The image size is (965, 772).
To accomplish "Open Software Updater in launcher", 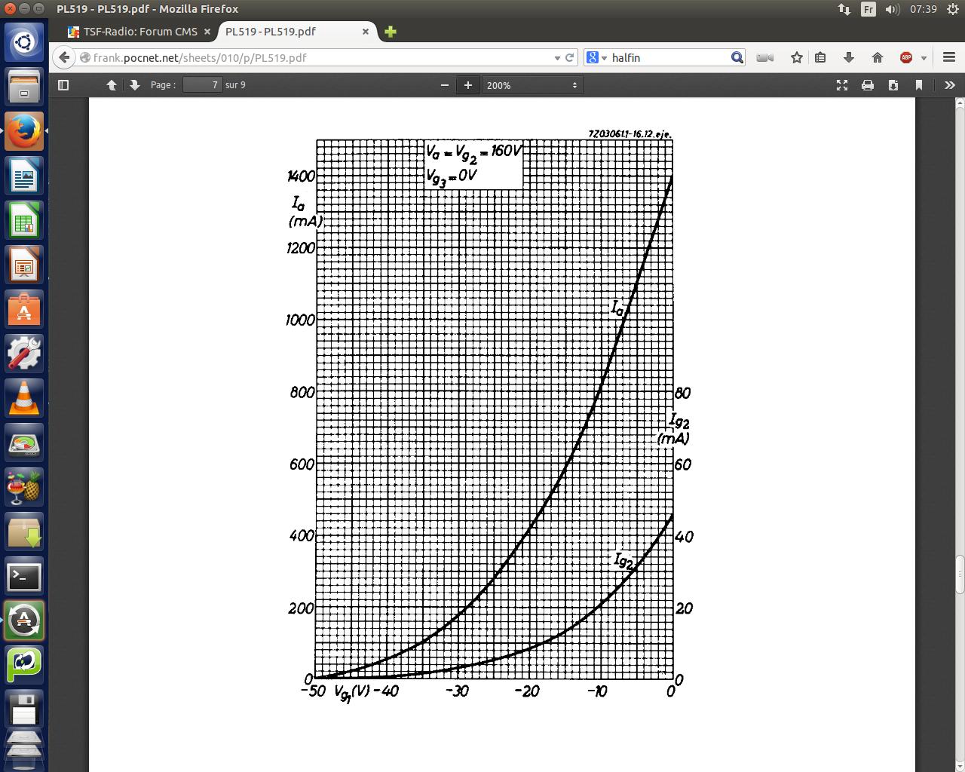I will [24, 621].
